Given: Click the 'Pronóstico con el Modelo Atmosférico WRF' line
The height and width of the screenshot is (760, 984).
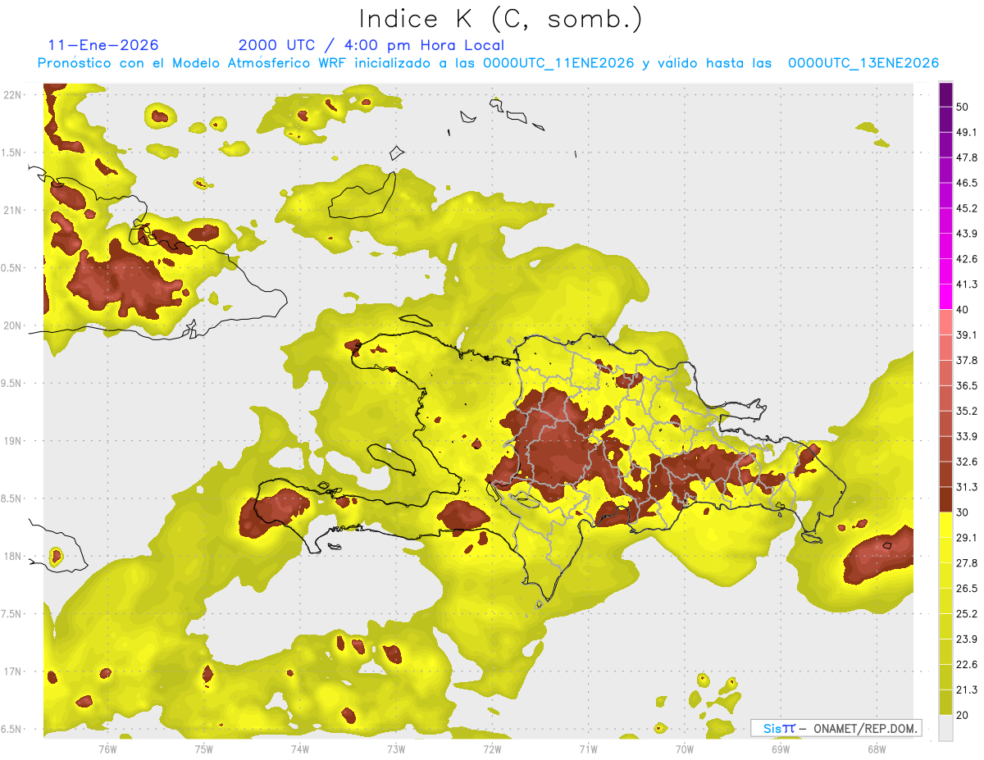Looking at the screenshot, I should (x=488, y=63).
